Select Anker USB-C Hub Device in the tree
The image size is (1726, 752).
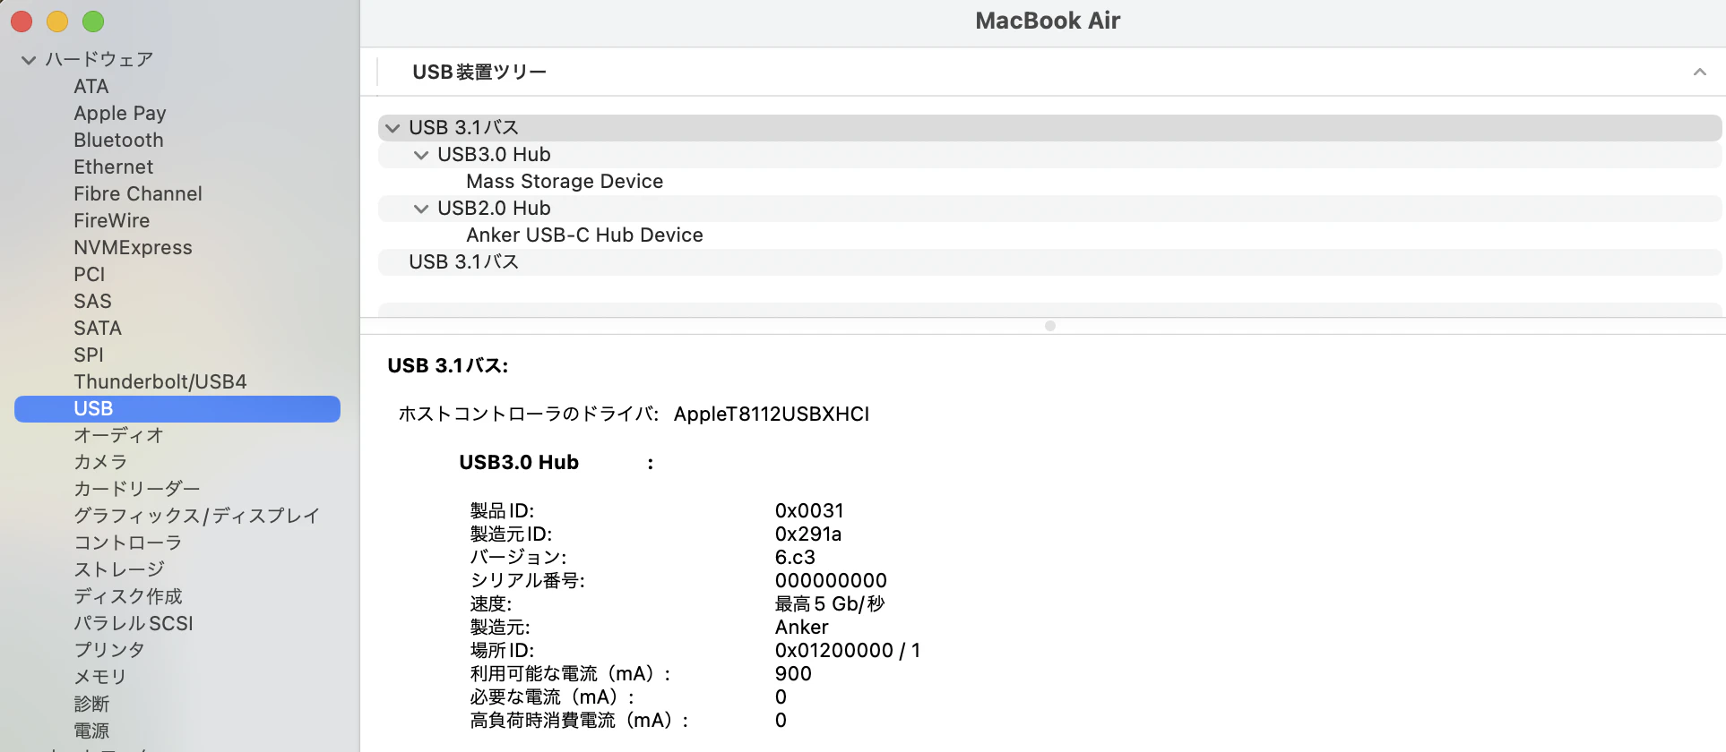[x=584, y=235]
